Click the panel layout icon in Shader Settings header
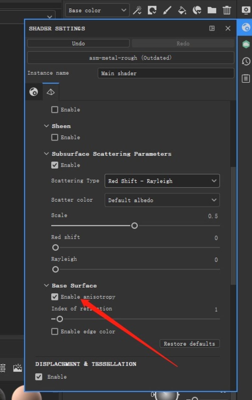 (x=212, y=28)
